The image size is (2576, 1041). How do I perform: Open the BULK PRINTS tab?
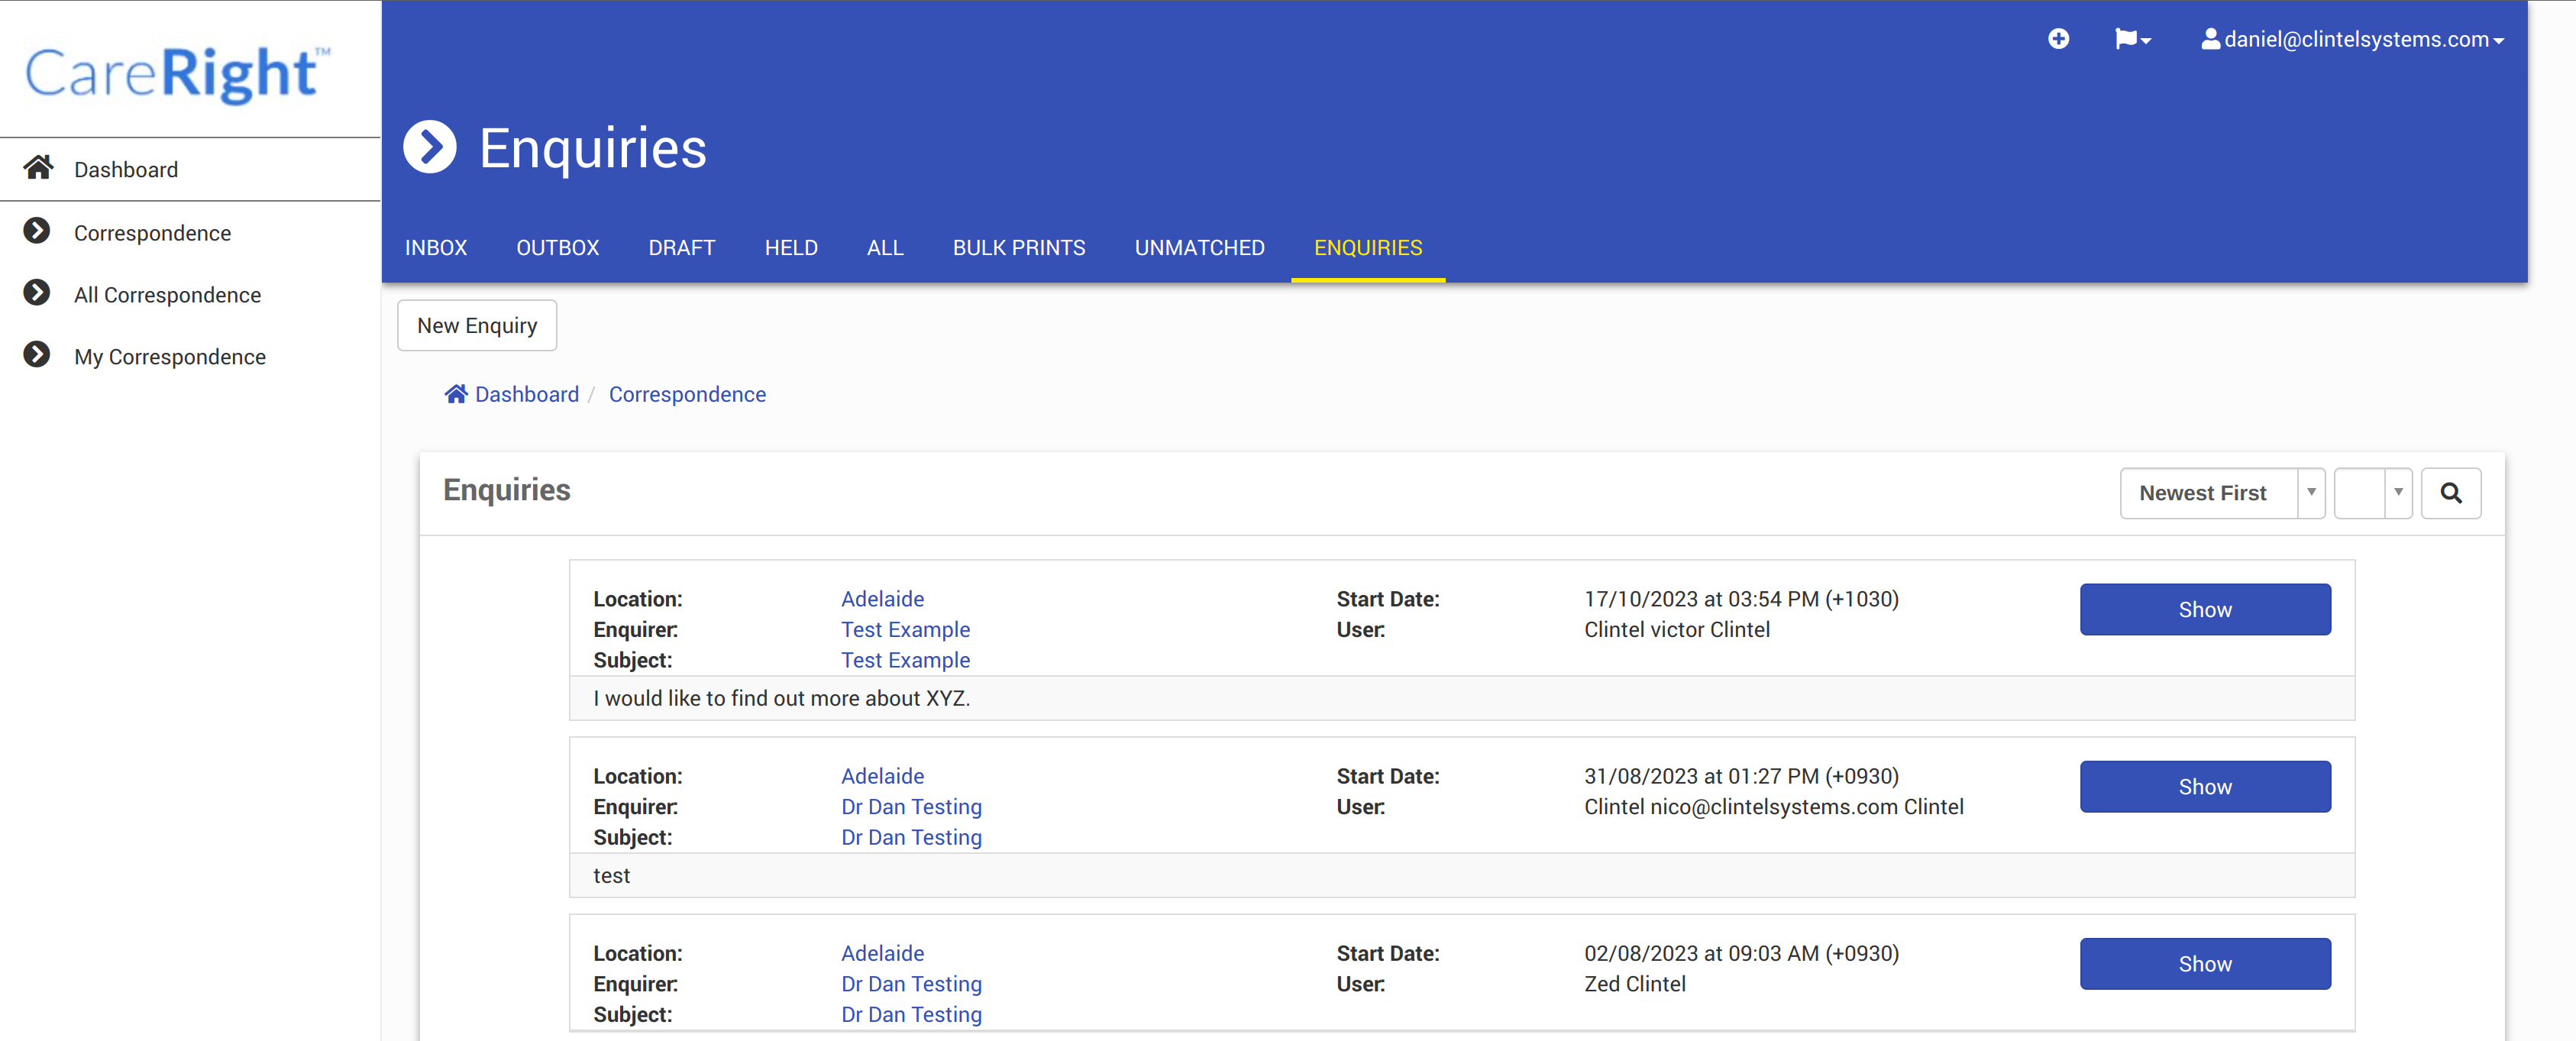tap(1018, 248)
